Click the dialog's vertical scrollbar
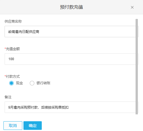The width and height of the screenshot is (143, 131). pyautogui.click(x=137, y=67)
